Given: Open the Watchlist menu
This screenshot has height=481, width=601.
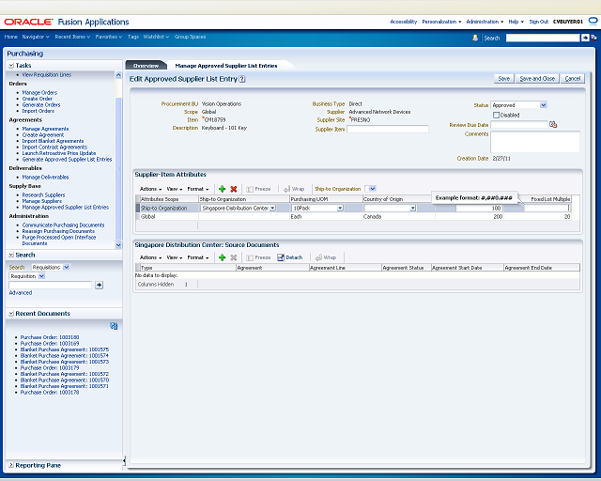Looking at the screenshot, I should point(156,37).
